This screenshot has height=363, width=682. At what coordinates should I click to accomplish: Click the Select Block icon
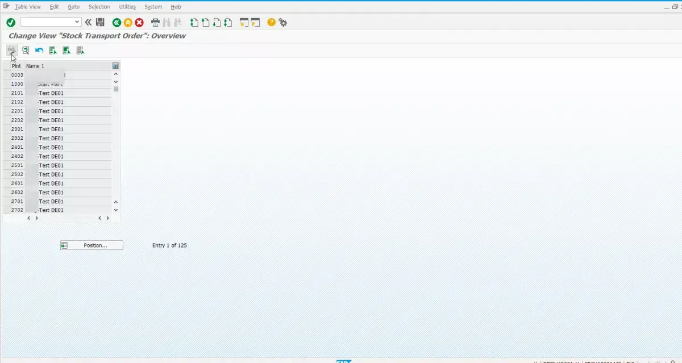pos(66,50)
